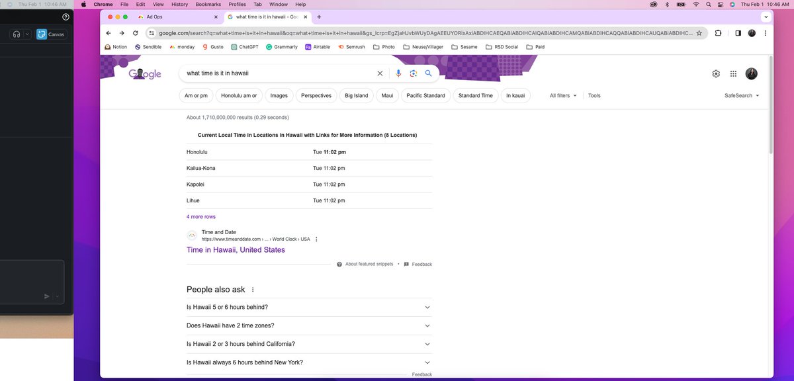Click the '4 more rows' link
This screenshot has width=794, height=381.
pyautogui.click(x=200, y=216)
